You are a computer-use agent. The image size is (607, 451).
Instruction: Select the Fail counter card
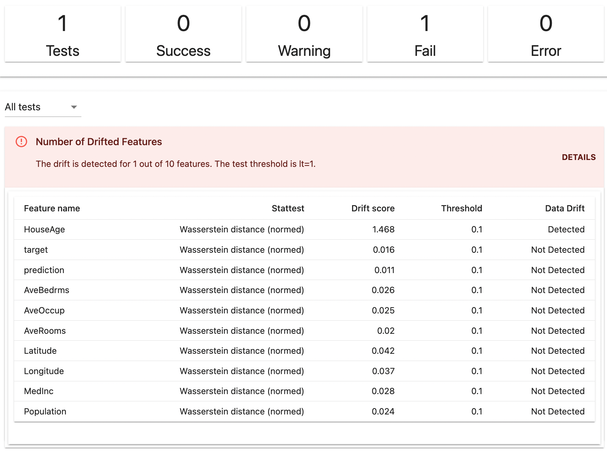[x=425, y=34]
